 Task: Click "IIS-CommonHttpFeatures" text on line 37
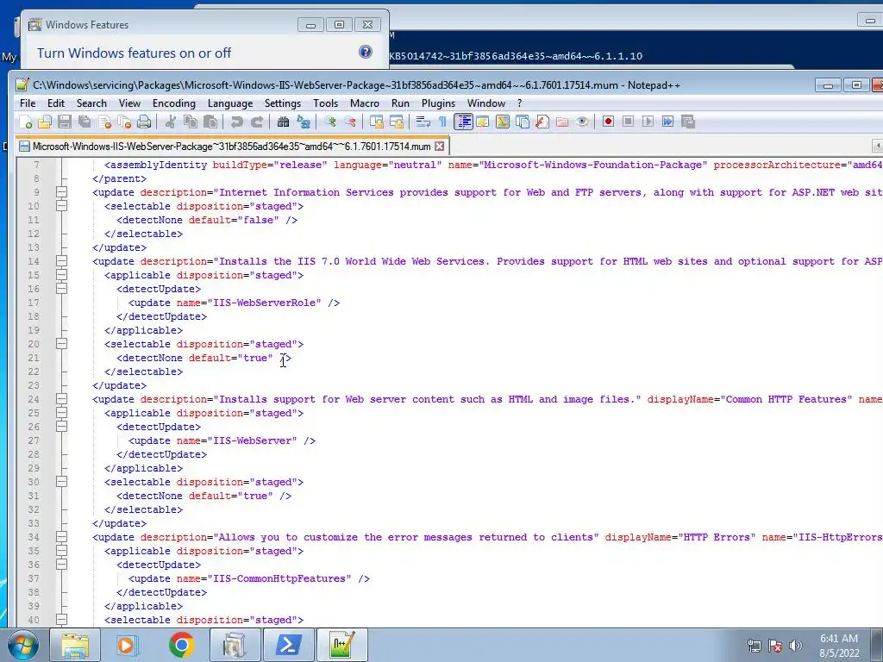280,578
